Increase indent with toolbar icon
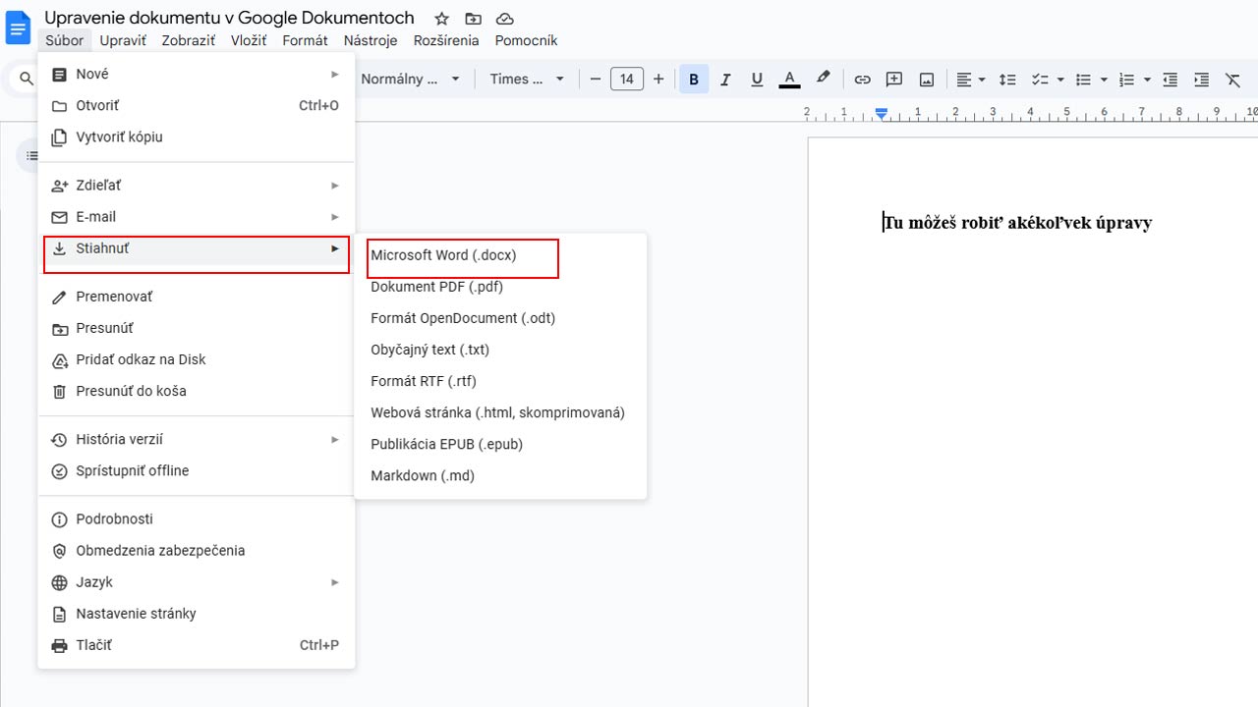This screenshot has height=707, width=1258. click(1201, 80)
